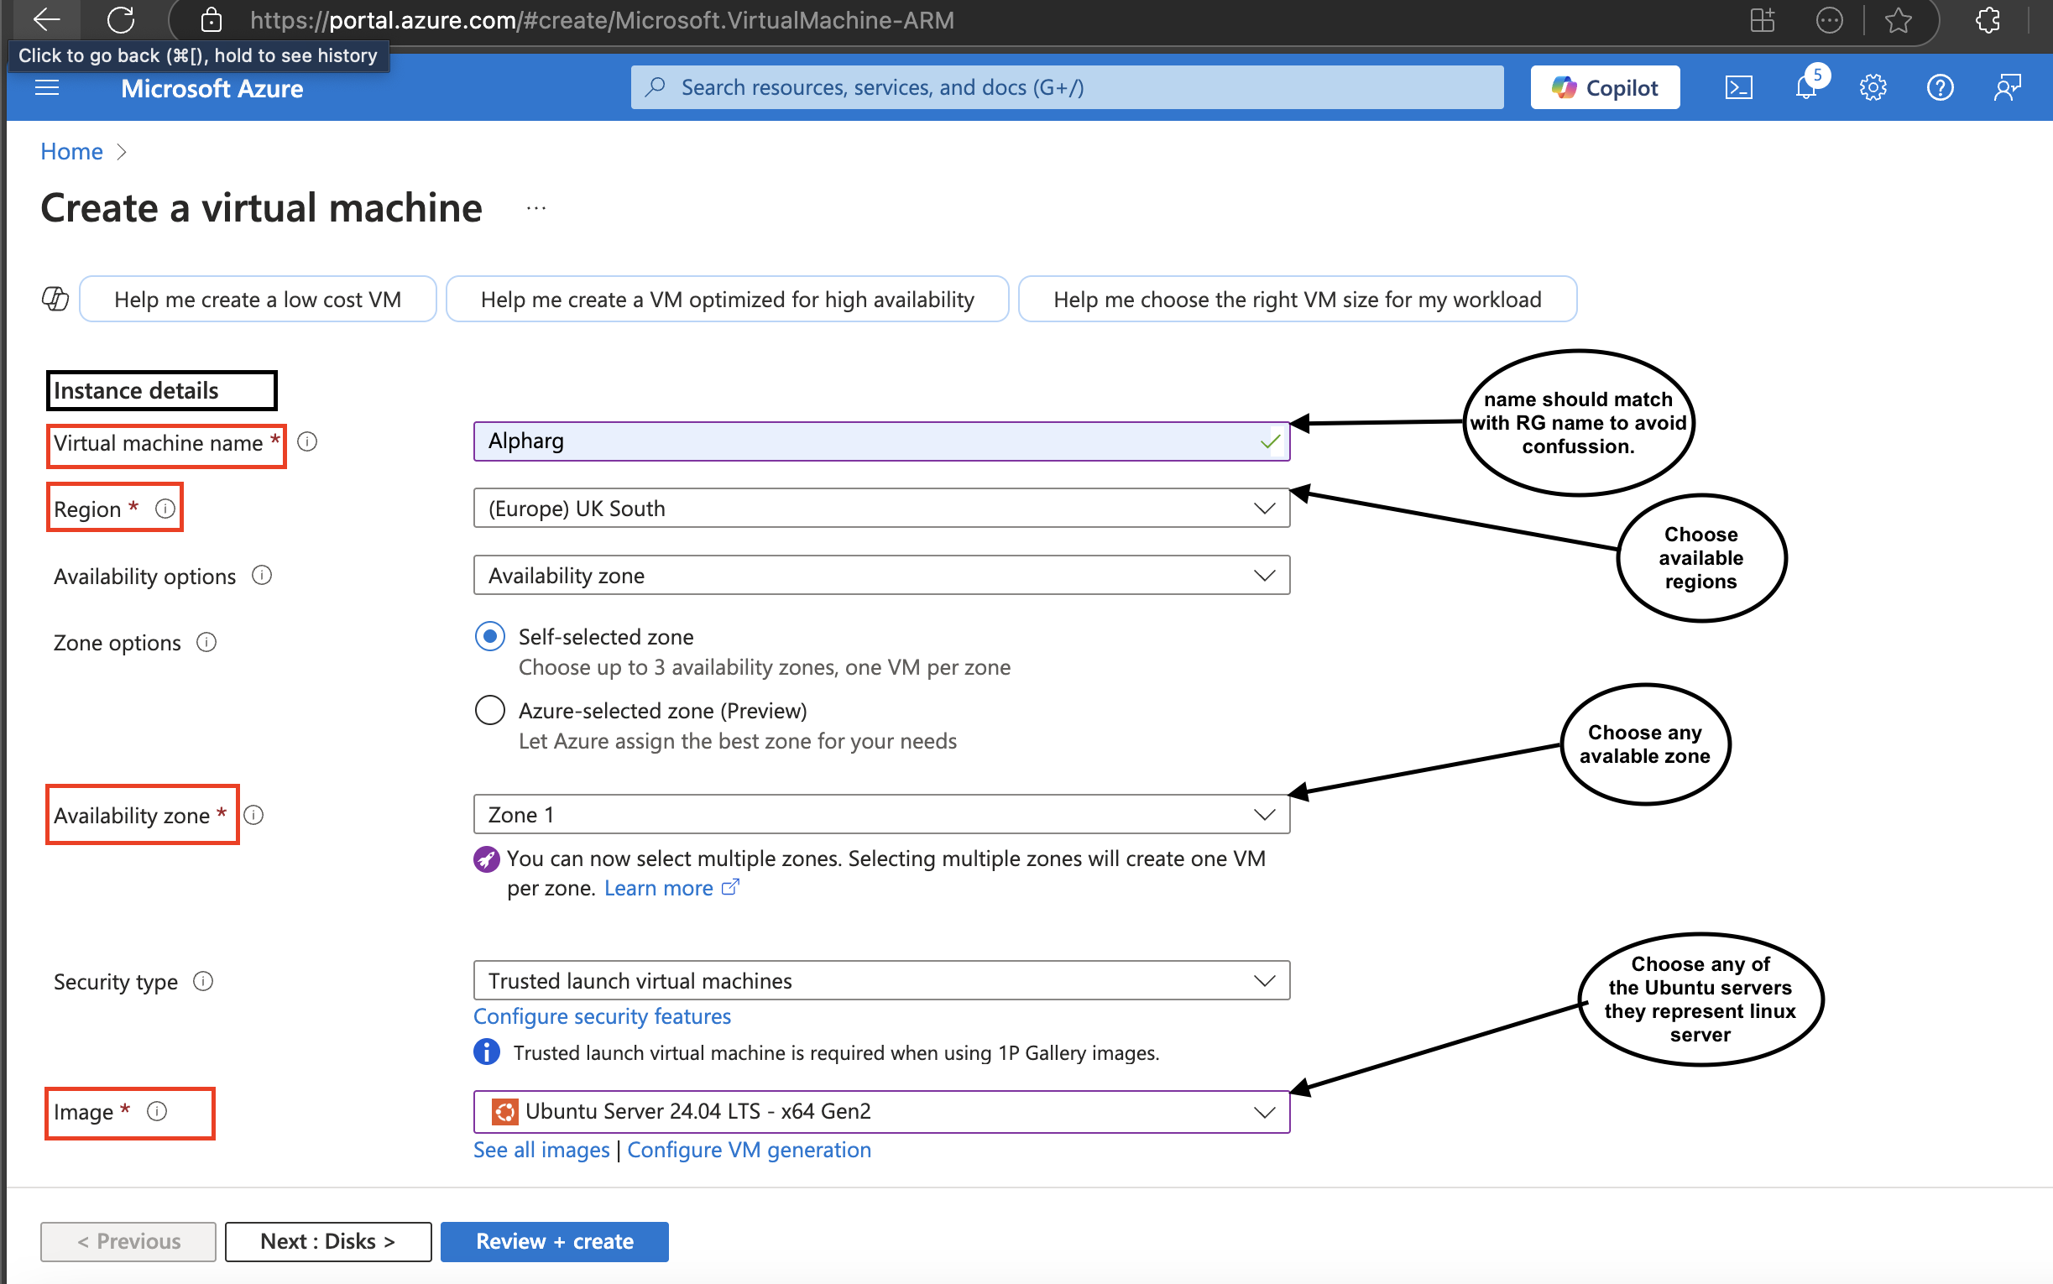The width and height of the screenshot is (2053, 1284).
Task: Click See all images link
Action: [541, 1150]
